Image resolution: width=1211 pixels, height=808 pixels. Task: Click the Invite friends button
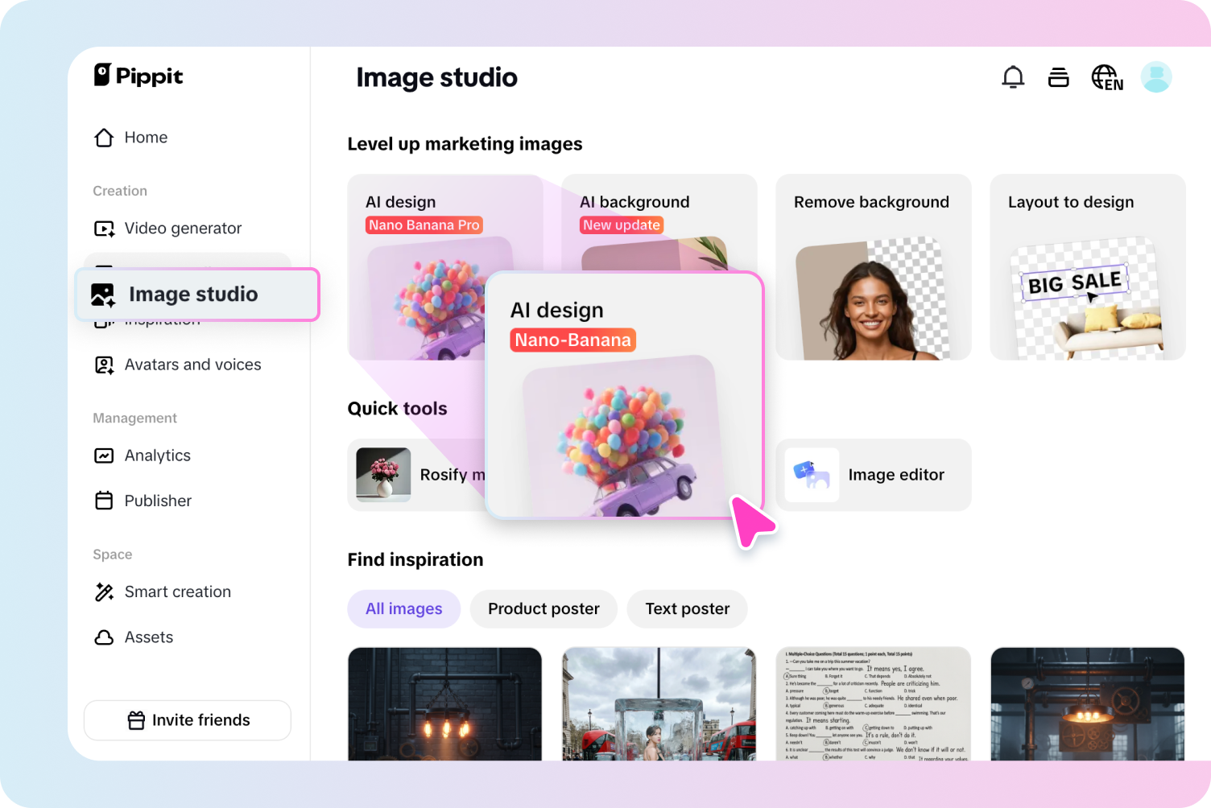click(187, 720)
